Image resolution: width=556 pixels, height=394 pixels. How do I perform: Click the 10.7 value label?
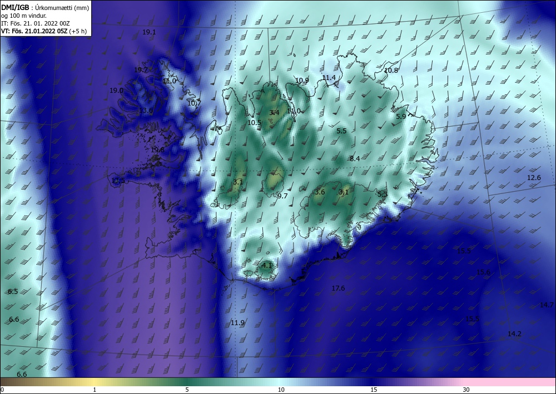coord(194,103)
